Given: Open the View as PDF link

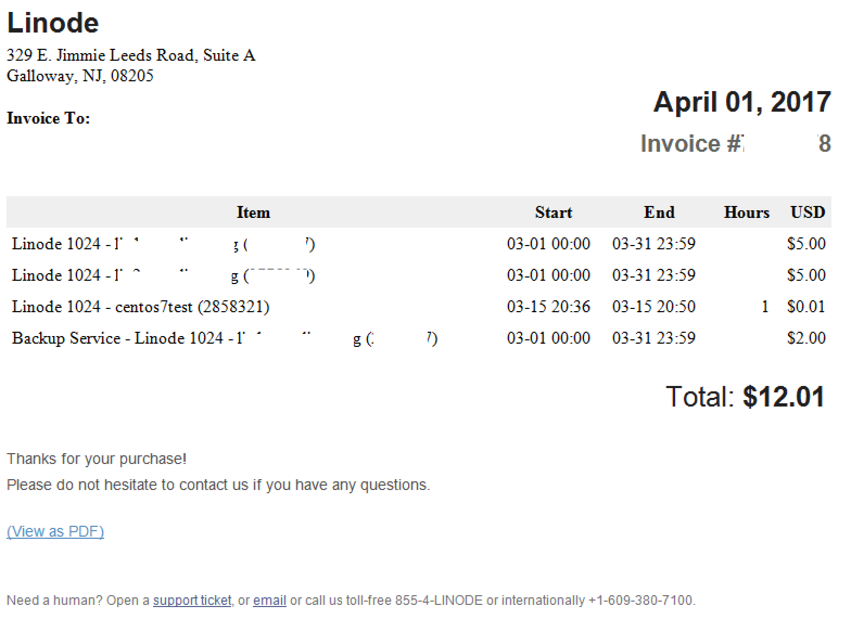Looking at the screenshot, I should tap(55, 531).
